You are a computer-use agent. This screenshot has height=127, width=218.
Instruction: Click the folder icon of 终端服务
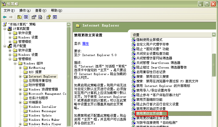coord(26,102)
